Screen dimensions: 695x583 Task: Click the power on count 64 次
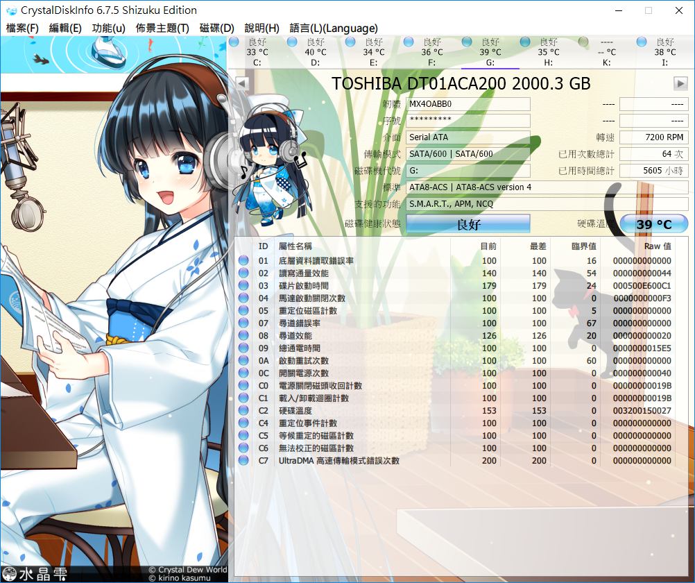(x=654, y=154)
